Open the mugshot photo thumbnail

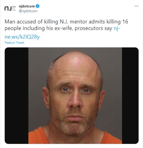71,96
